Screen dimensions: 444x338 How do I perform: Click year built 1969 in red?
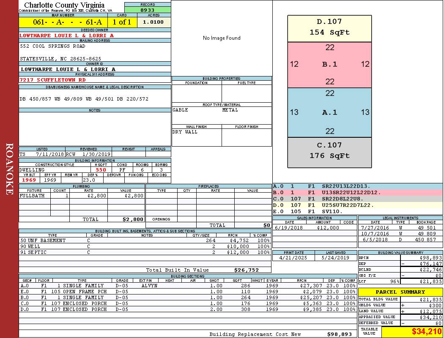click(29, 180)
